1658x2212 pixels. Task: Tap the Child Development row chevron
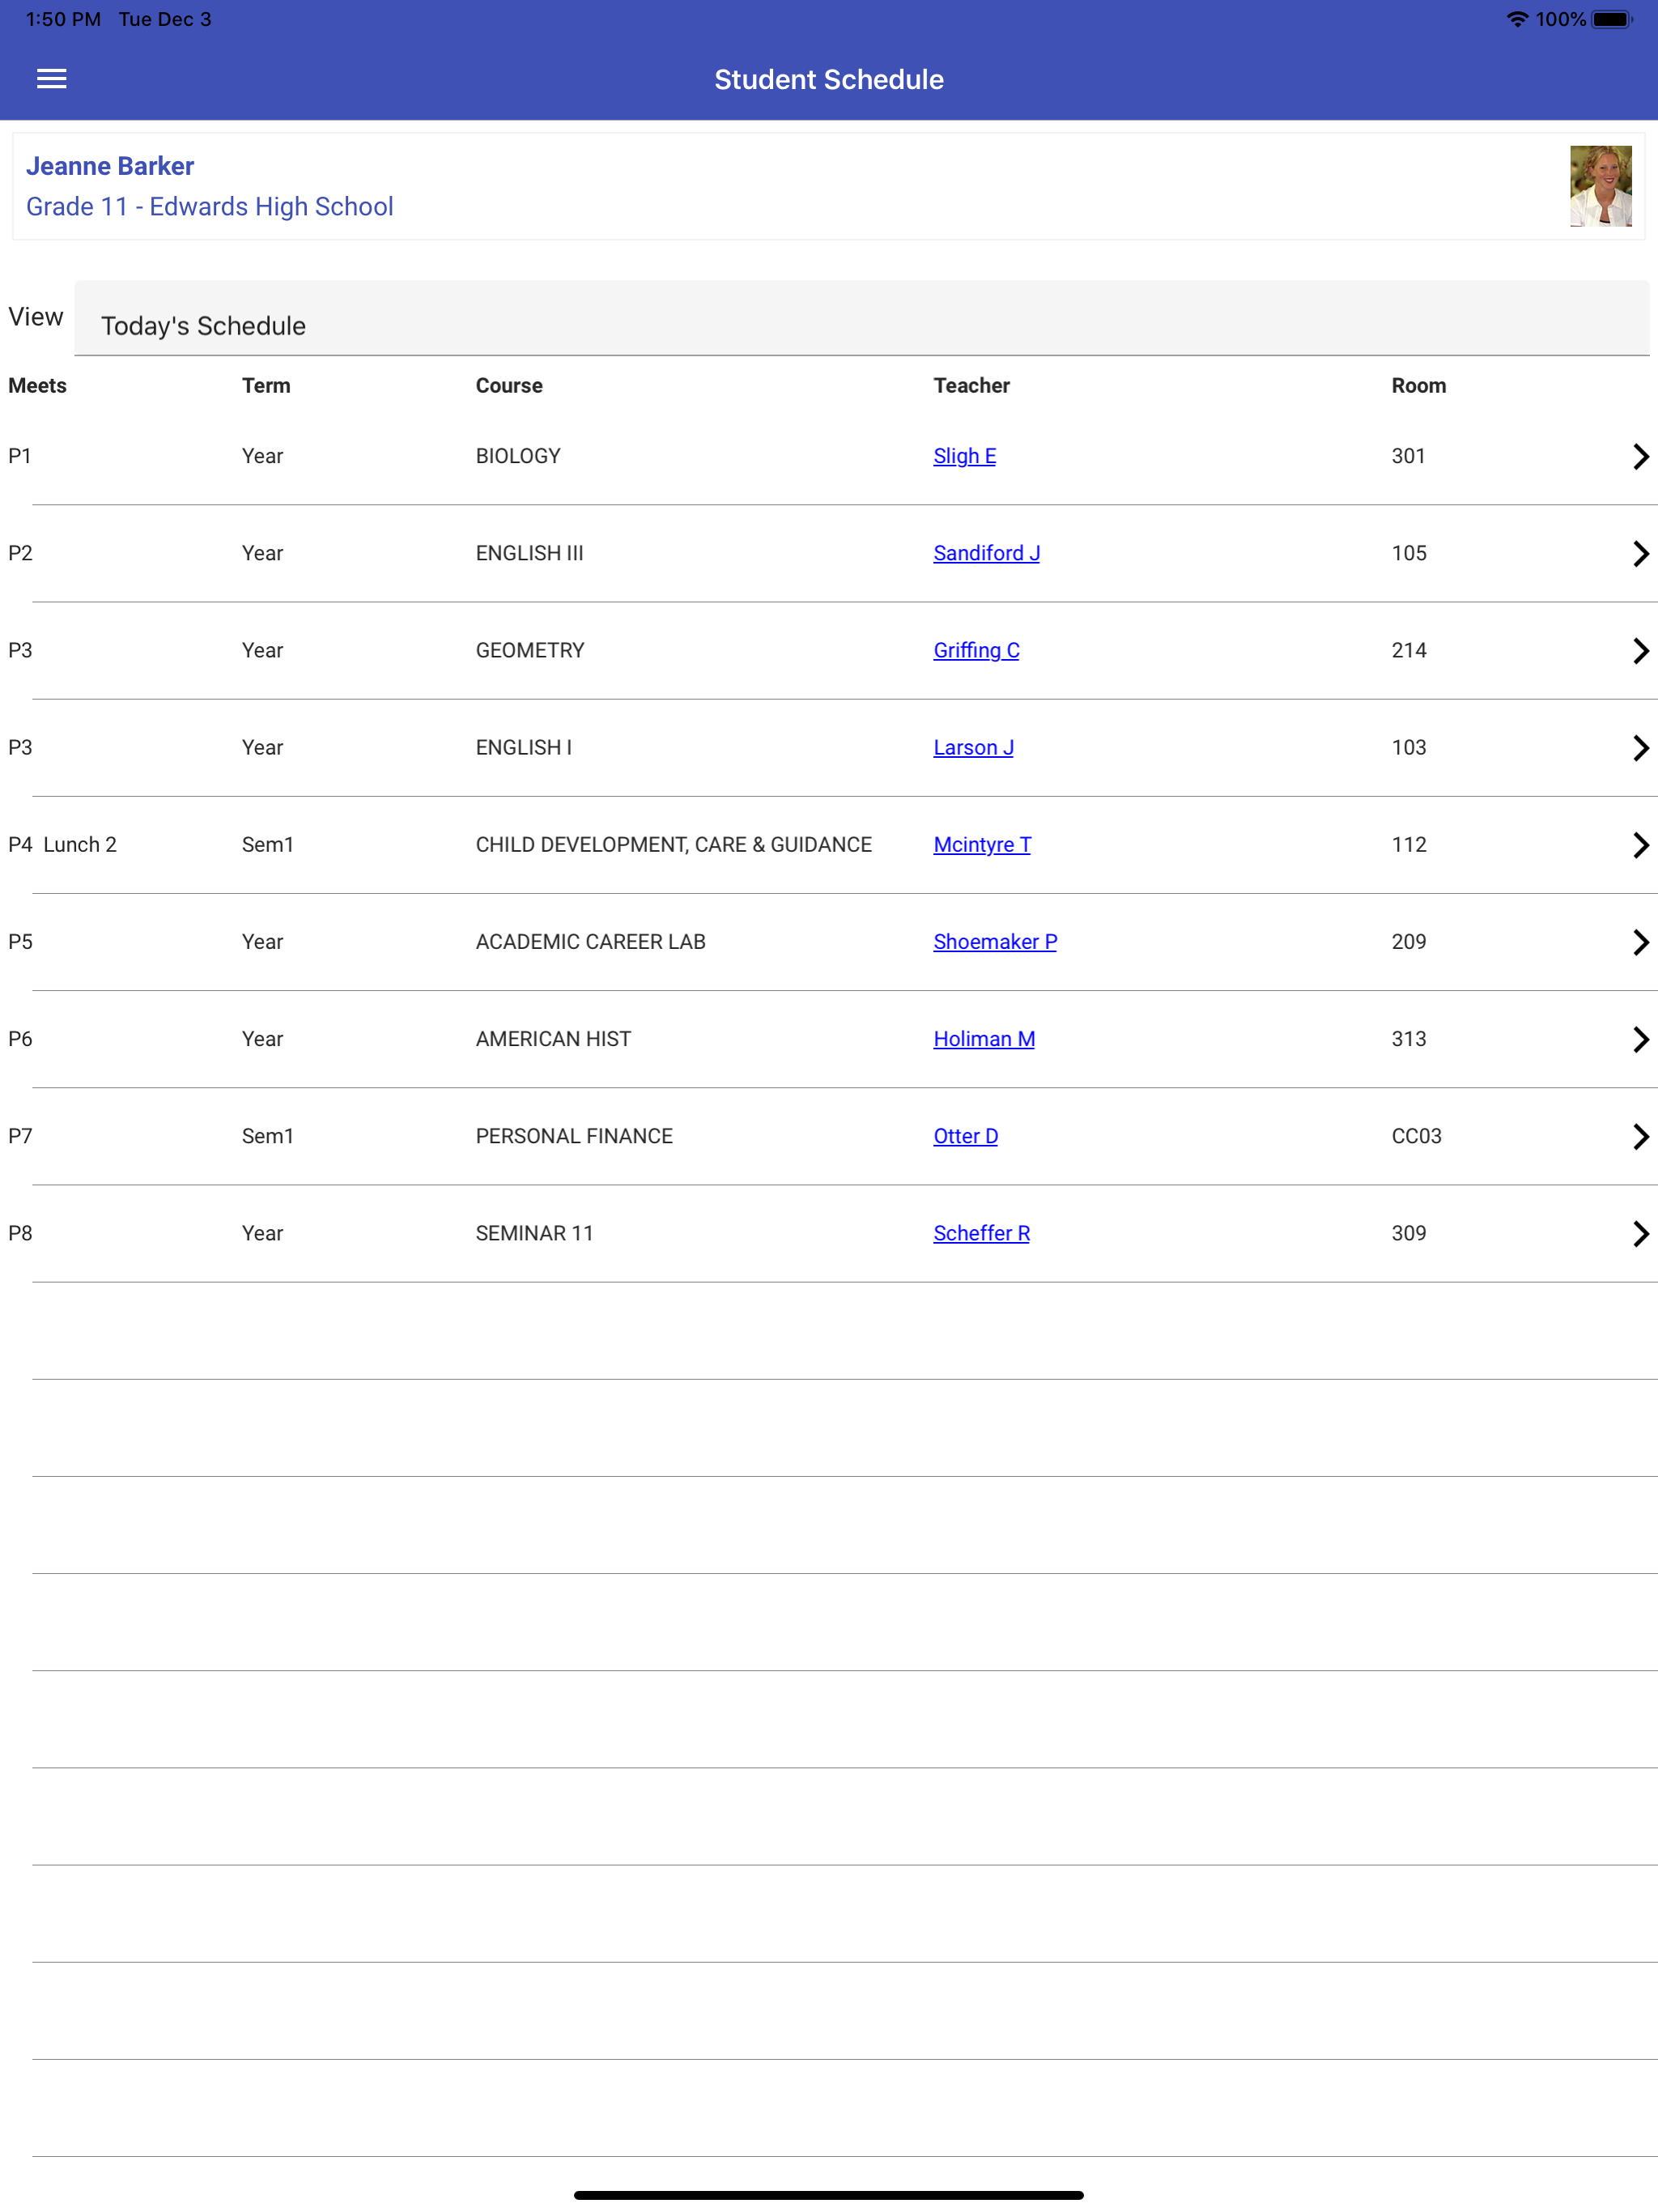coord(1639,844)
